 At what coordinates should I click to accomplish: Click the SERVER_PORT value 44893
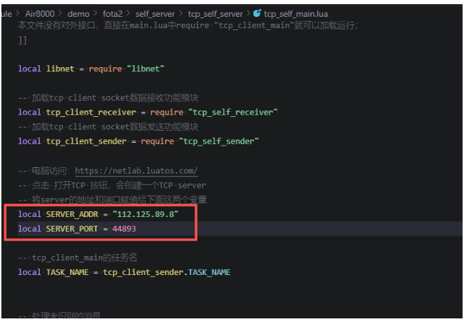tap(125, 229)
